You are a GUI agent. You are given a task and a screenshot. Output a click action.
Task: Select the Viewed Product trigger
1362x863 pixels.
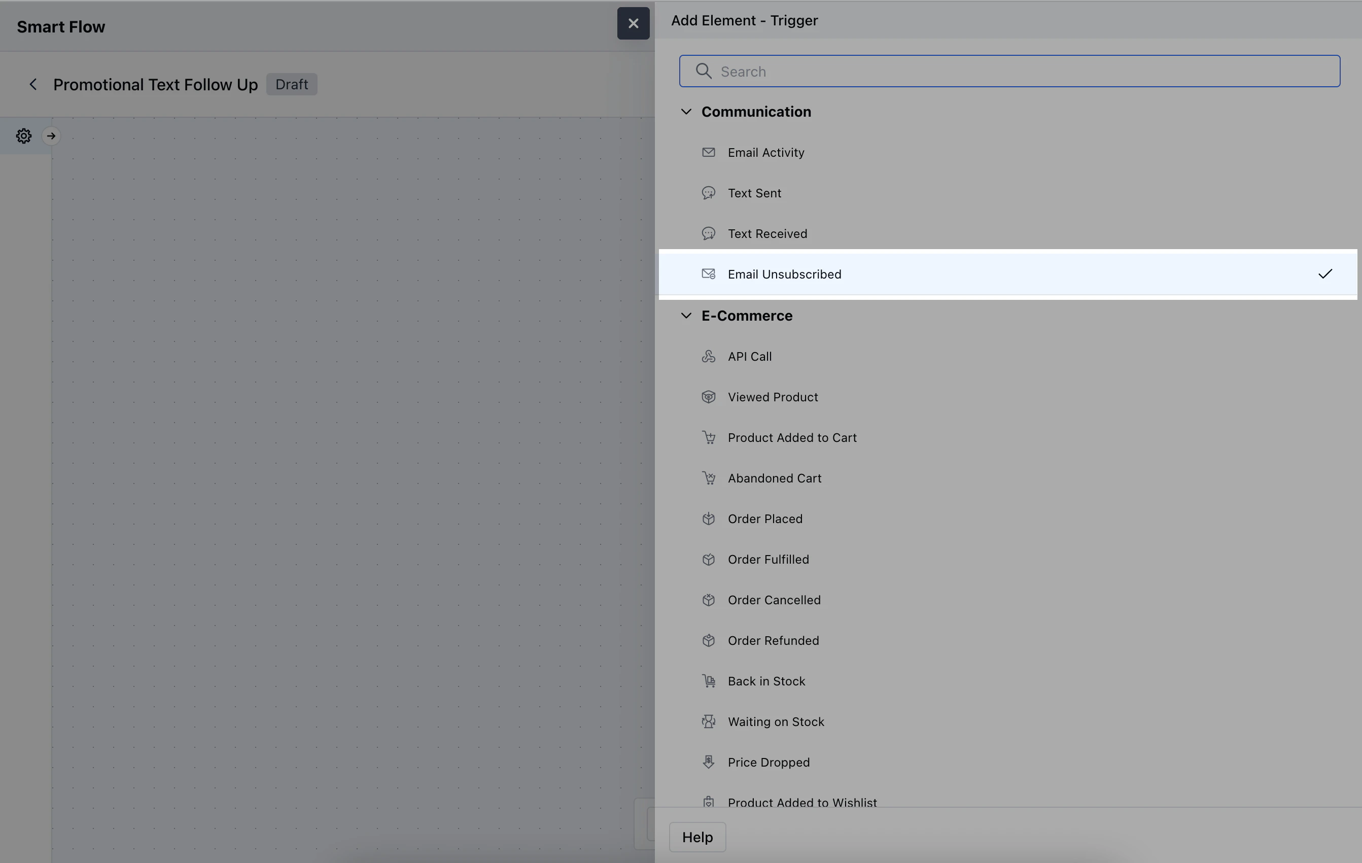point(1007,397)
